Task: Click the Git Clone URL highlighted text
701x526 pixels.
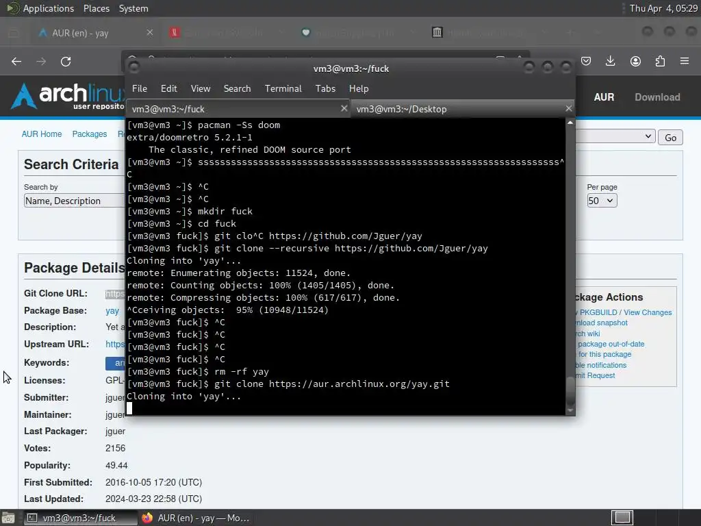Action: pyautogui.click(x=115, y=293)
